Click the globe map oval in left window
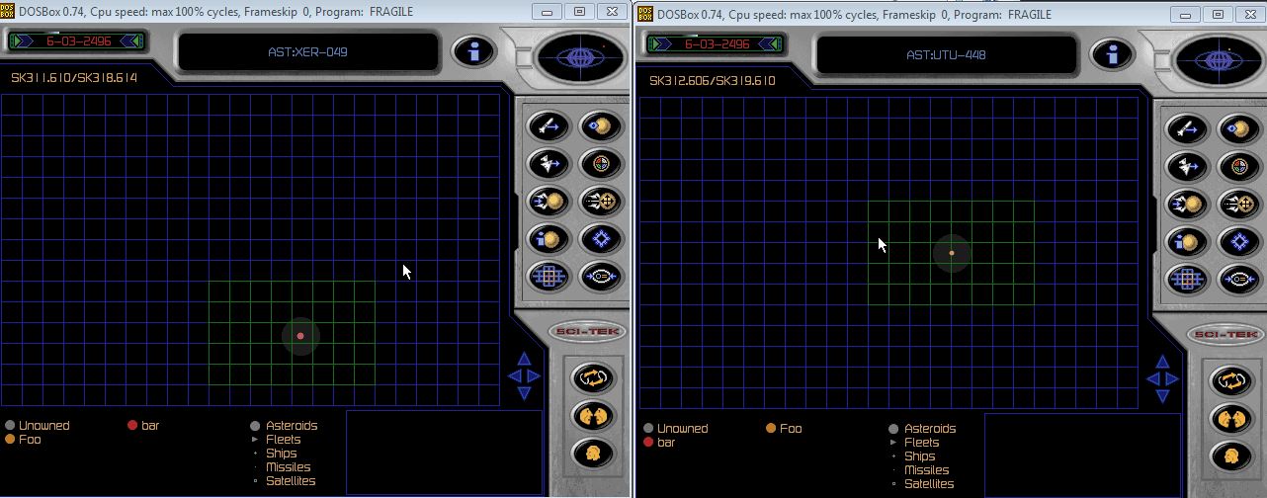The height and width of the screenshot is (498, 1267). coord(578,57)
